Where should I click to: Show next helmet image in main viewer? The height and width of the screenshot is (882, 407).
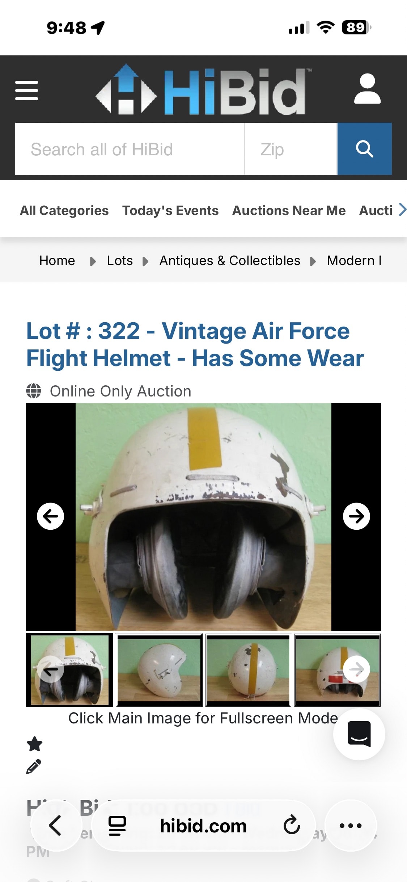coord(356,516)
